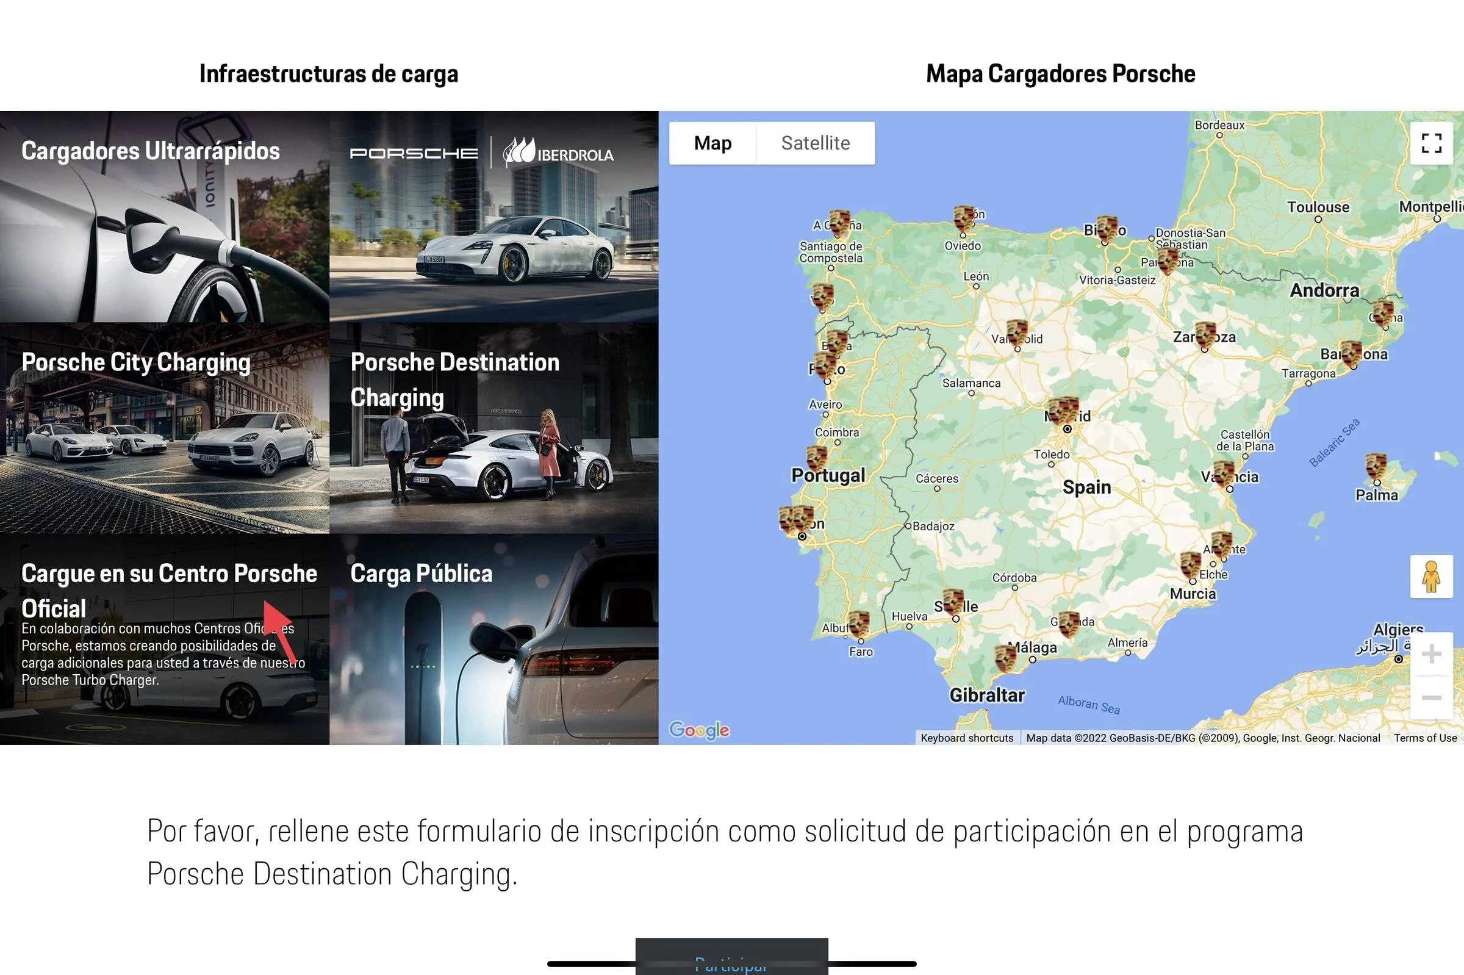Click the Murcia city label
Image resolution: width=1464 pixels, height=975 pixels.
pyautogui.click(x=1193, y=594)
